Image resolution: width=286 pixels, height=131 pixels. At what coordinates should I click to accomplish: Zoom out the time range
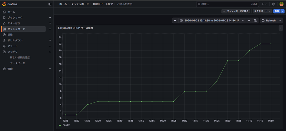(255, 21)
